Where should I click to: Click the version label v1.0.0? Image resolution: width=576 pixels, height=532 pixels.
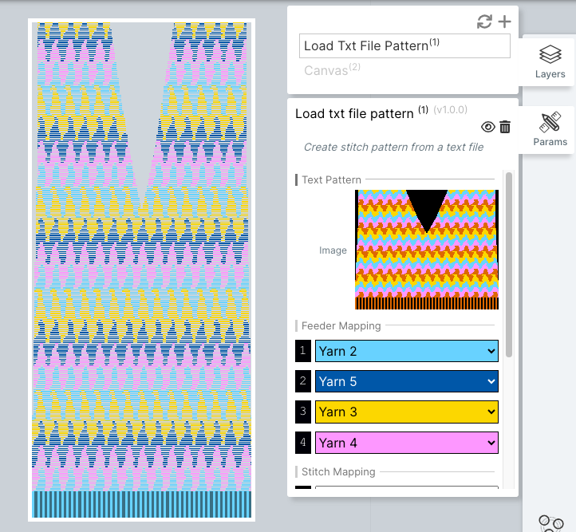tap(451, 110)
